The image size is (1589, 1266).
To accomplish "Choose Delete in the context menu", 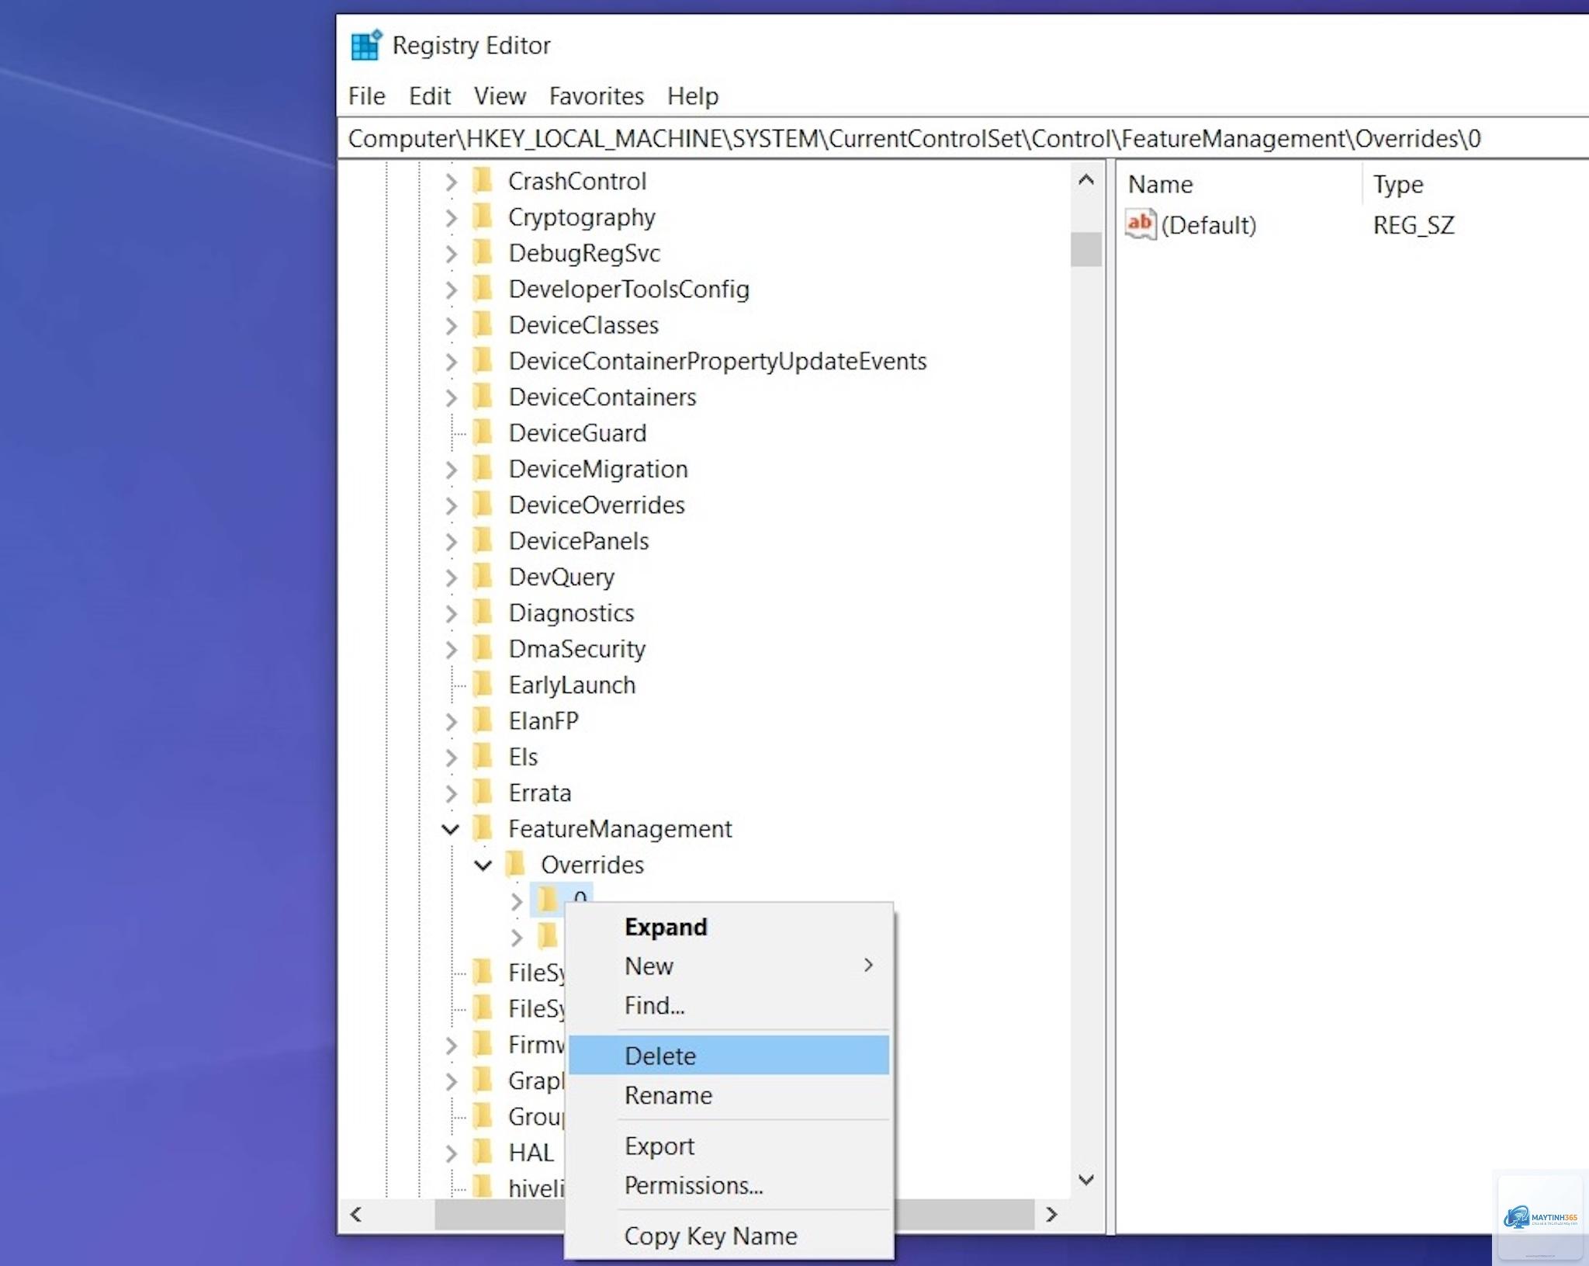I will (x=729, y=1056).
